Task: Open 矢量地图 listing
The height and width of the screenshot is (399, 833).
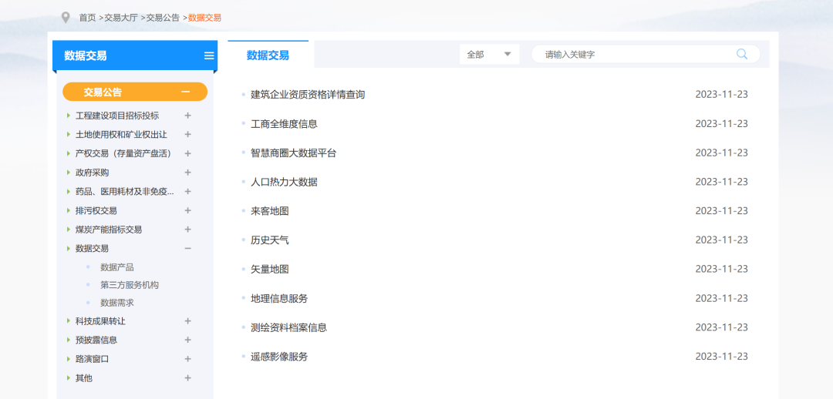Action: click(x=270, y=269)
